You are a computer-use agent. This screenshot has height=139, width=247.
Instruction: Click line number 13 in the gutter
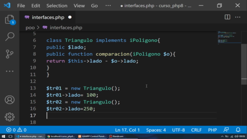click(x=33, y=88)
